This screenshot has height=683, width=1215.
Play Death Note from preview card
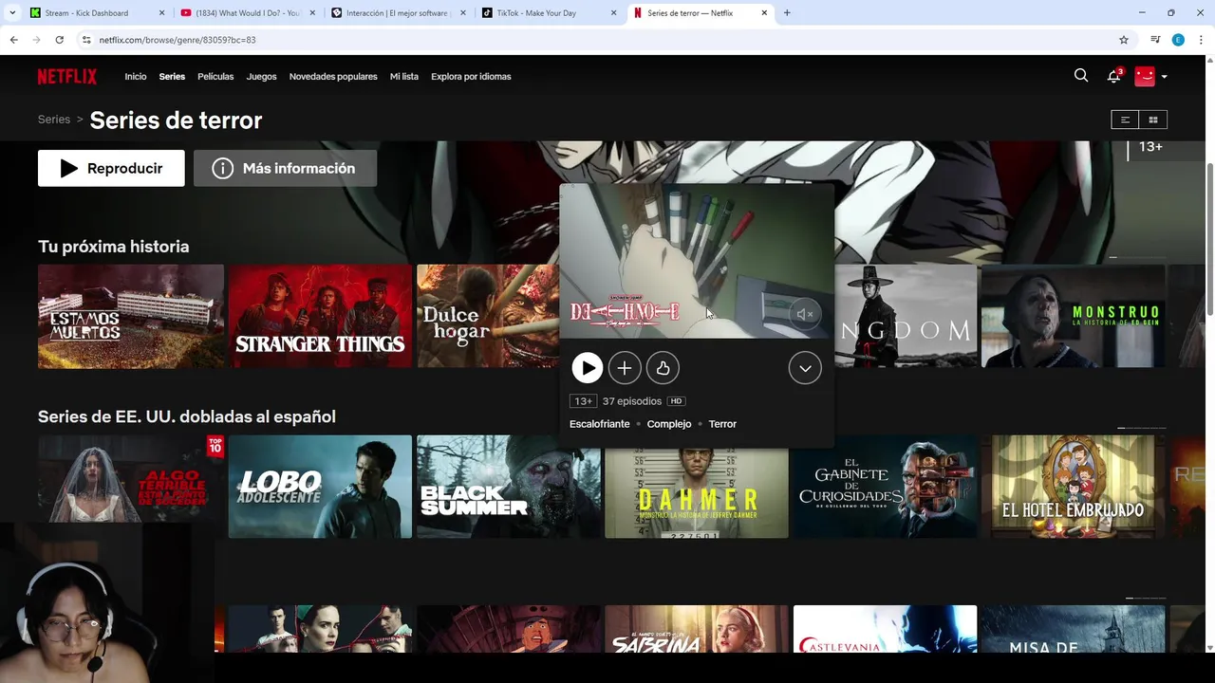[x=588, y=368]
